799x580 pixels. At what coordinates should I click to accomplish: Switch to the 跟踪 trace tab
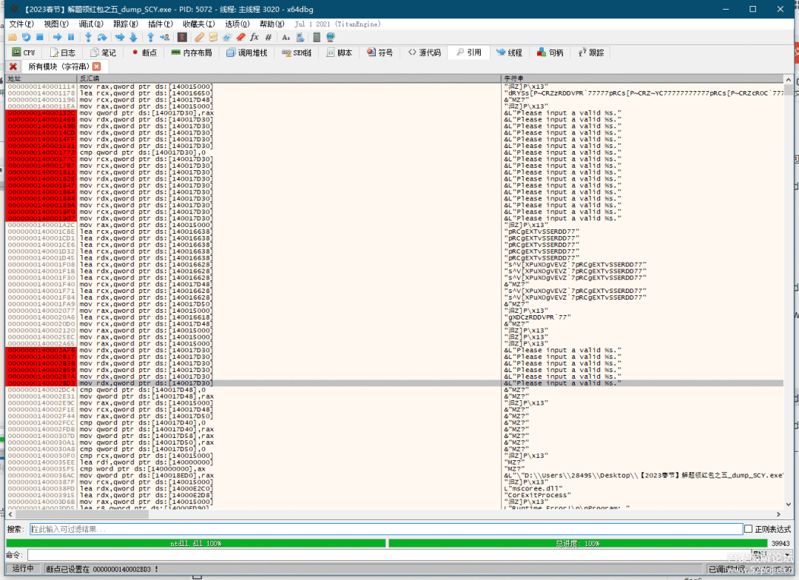tap(591, 53)
